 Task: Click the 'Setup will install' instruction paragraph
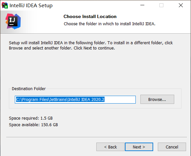91,46
